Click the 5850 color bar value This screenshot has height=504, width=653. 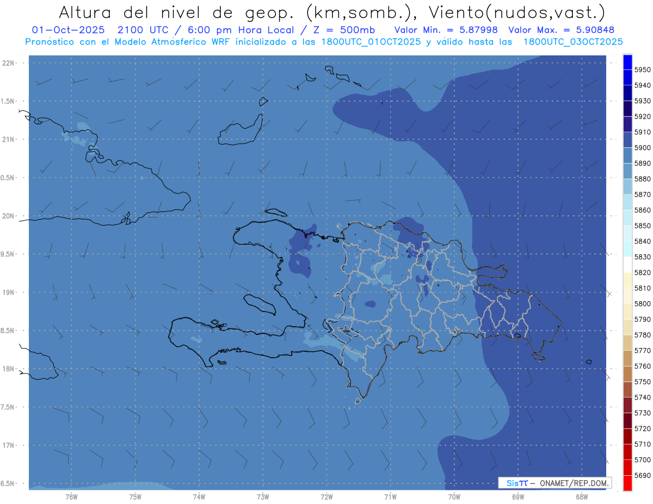coord(642,226)
